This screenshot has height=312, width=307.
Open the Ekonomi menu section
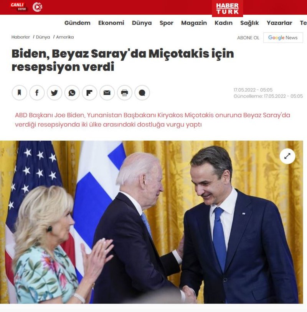(x=111, y=23)
